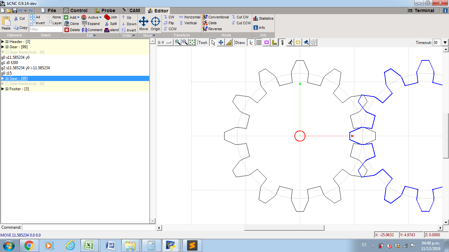The height and width of the screenshot is (252, 449).
Task: Open the Timeout dropdown arrow
Action: point(445,42)
